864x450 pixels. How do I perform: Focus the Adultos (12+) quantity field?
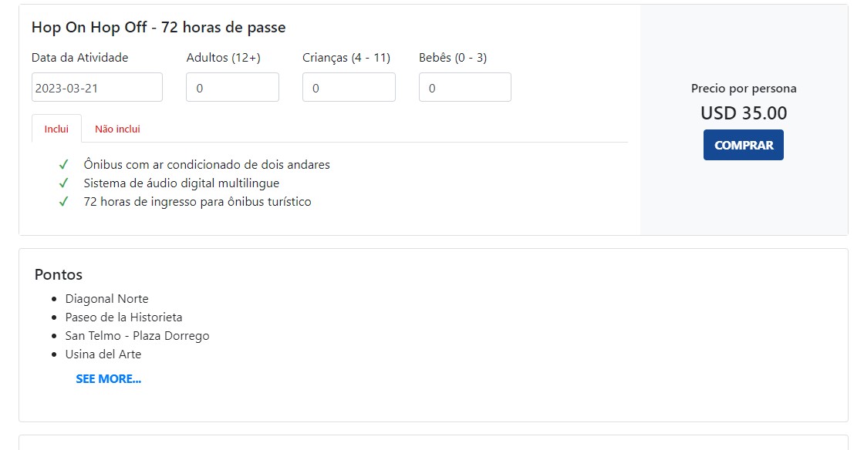[x=232, y=88]
